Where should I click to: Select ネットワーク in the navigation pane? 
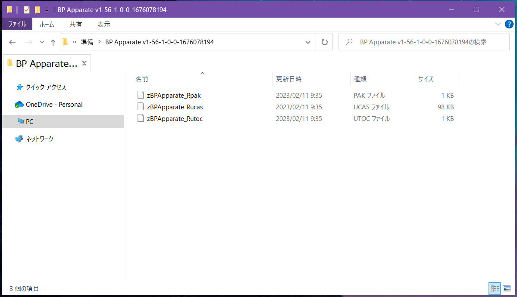pos(40,139)
